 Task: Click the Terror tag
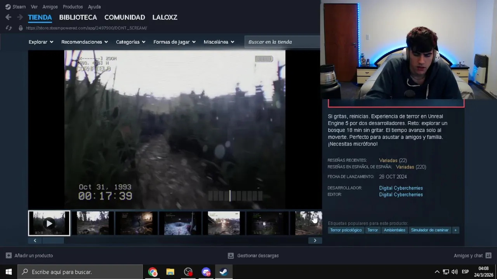[x=372, y=230]
